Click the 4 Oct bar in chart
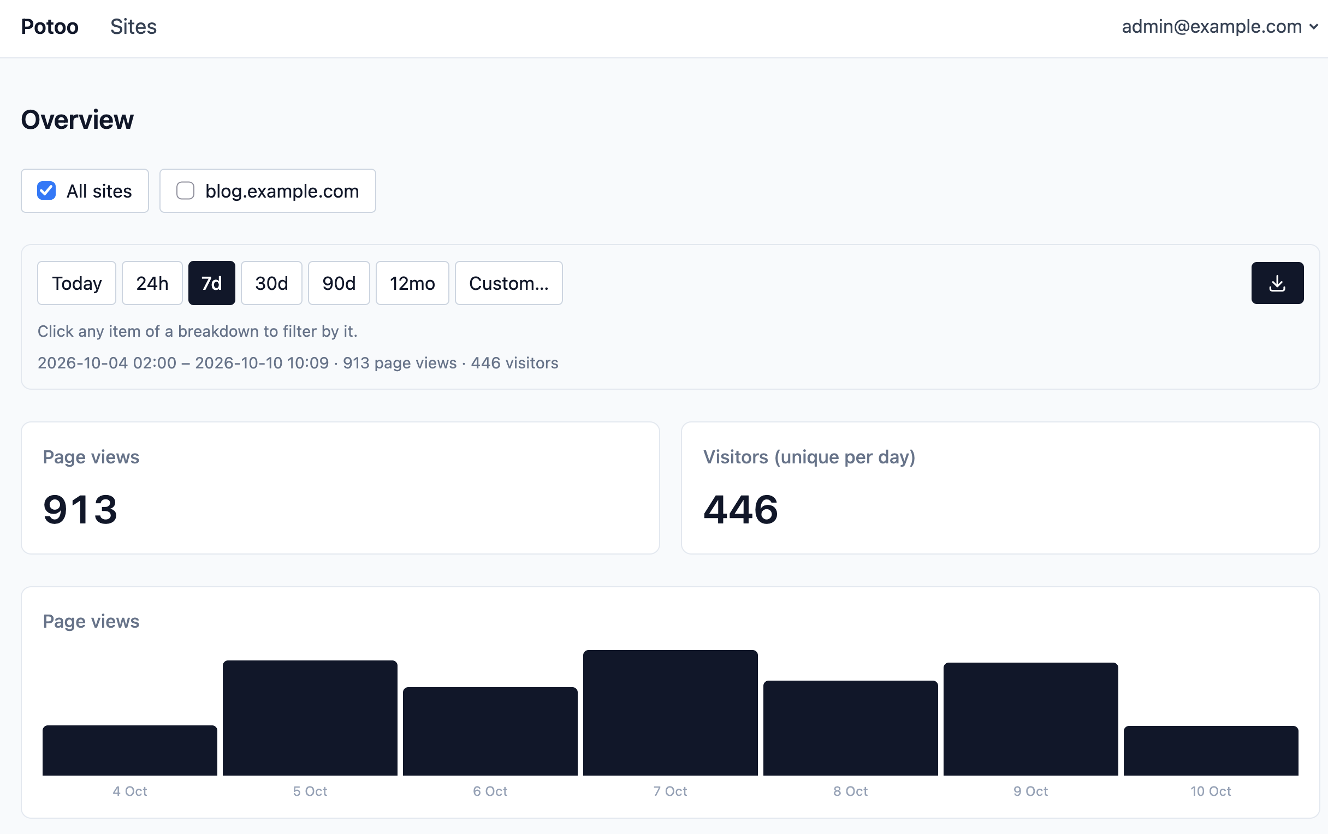 click(x=129, y=750)
